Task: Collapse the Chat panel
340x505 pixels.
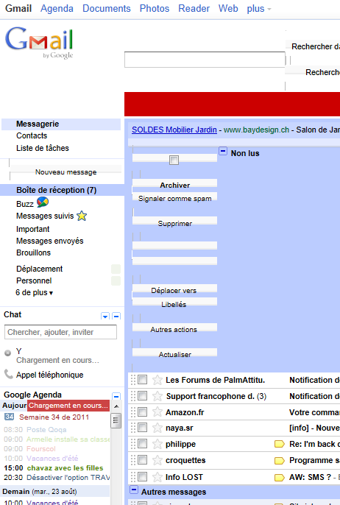Action: pos(116,317)
